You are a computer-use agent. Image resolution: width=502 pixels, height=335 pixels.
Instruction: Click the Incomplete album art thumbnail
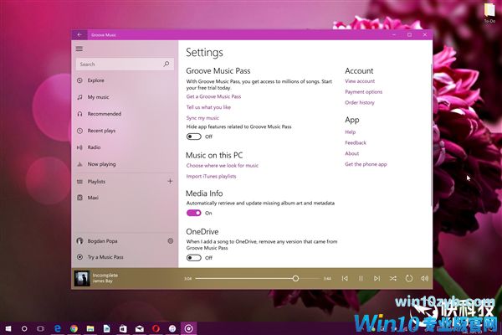[82, 278]
